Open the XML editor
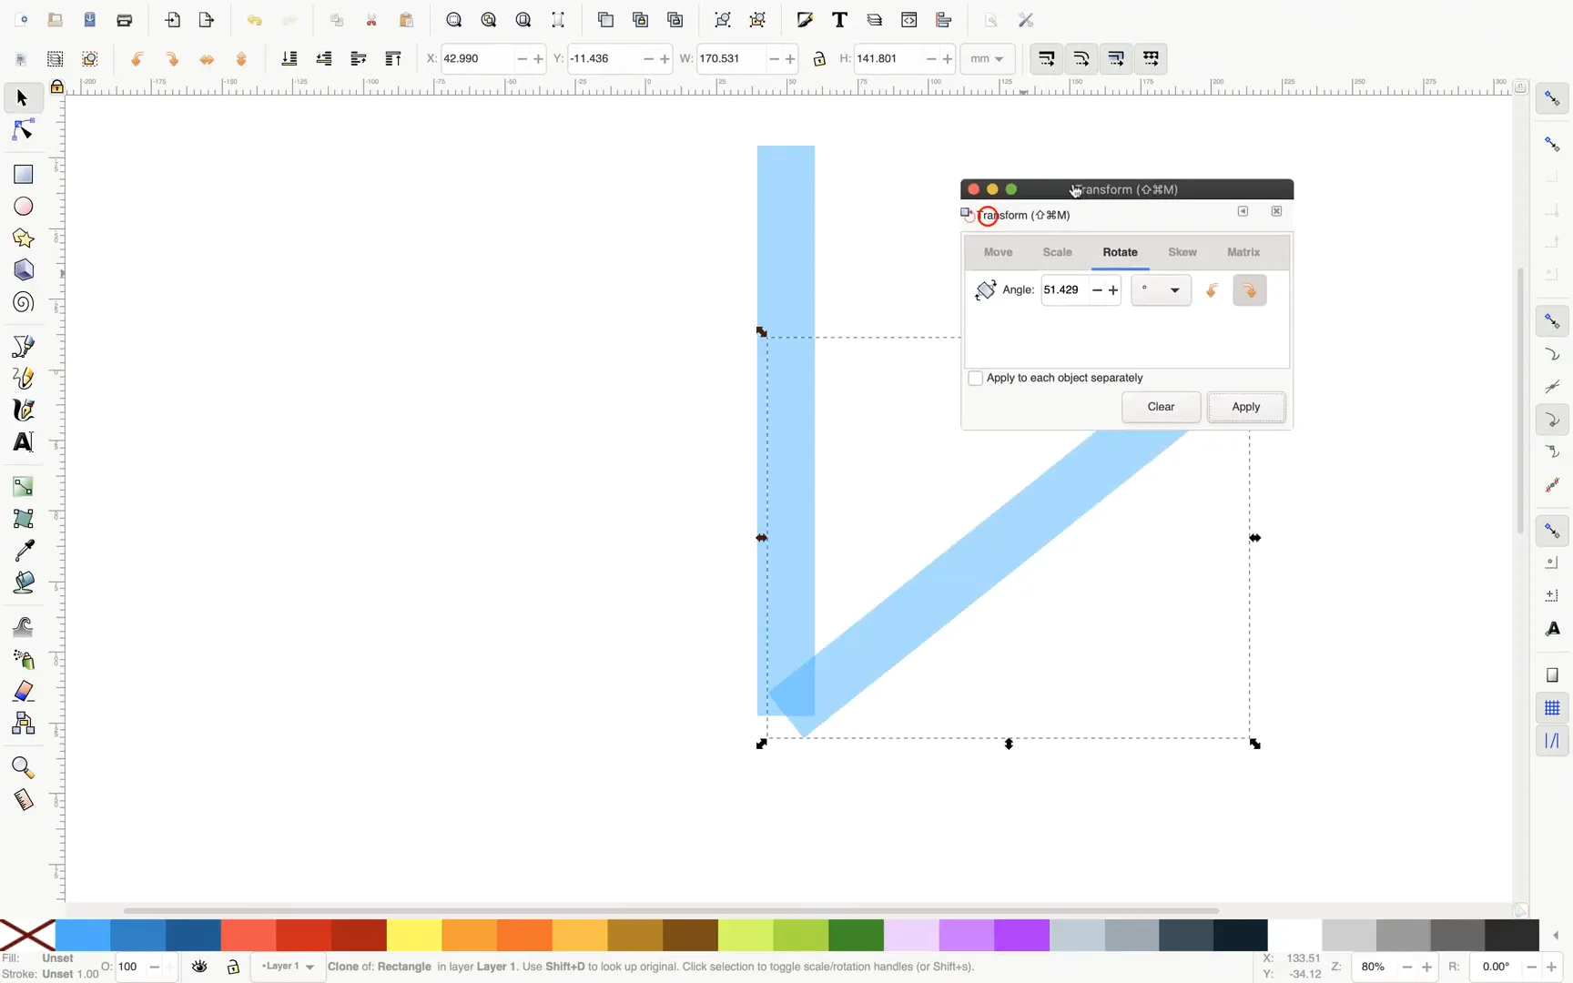The width and height of the screenshot is (1573, 983). [909, 20]
